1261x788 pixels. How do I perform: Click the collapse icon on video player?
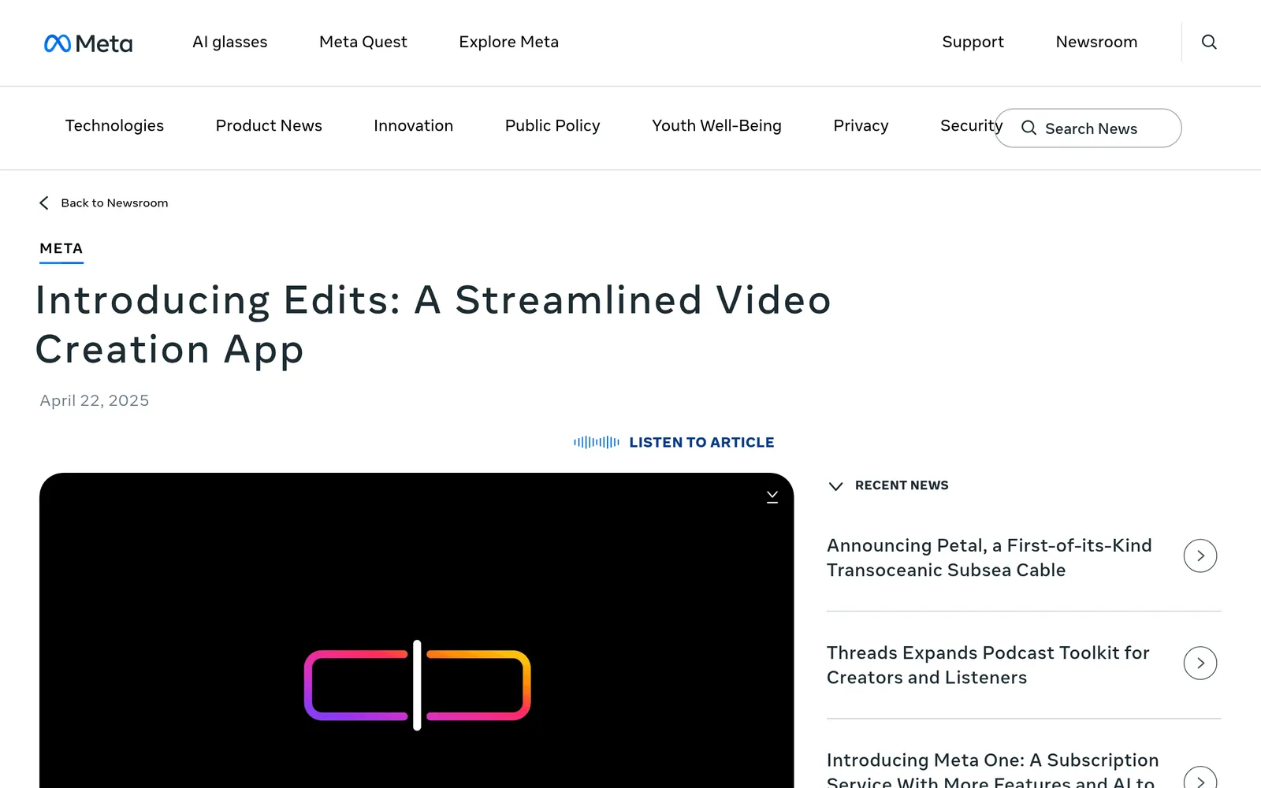(772, 496)
